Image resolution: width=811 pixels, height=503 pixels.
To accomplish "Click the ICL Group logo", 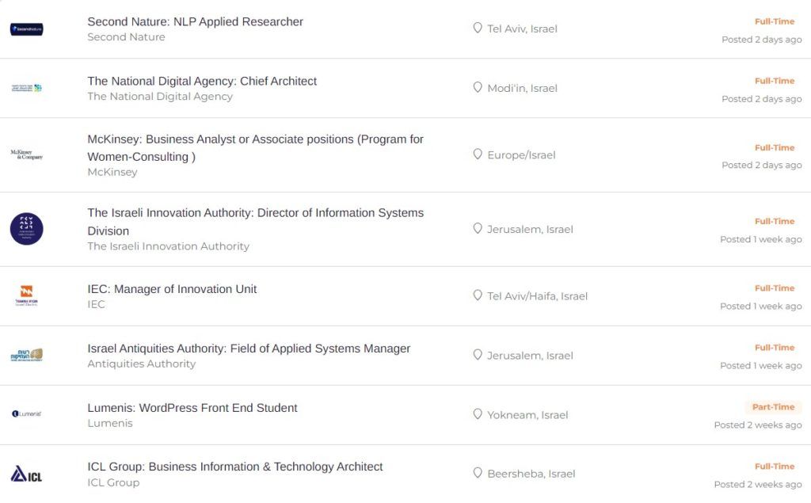I will coord(26,474).
